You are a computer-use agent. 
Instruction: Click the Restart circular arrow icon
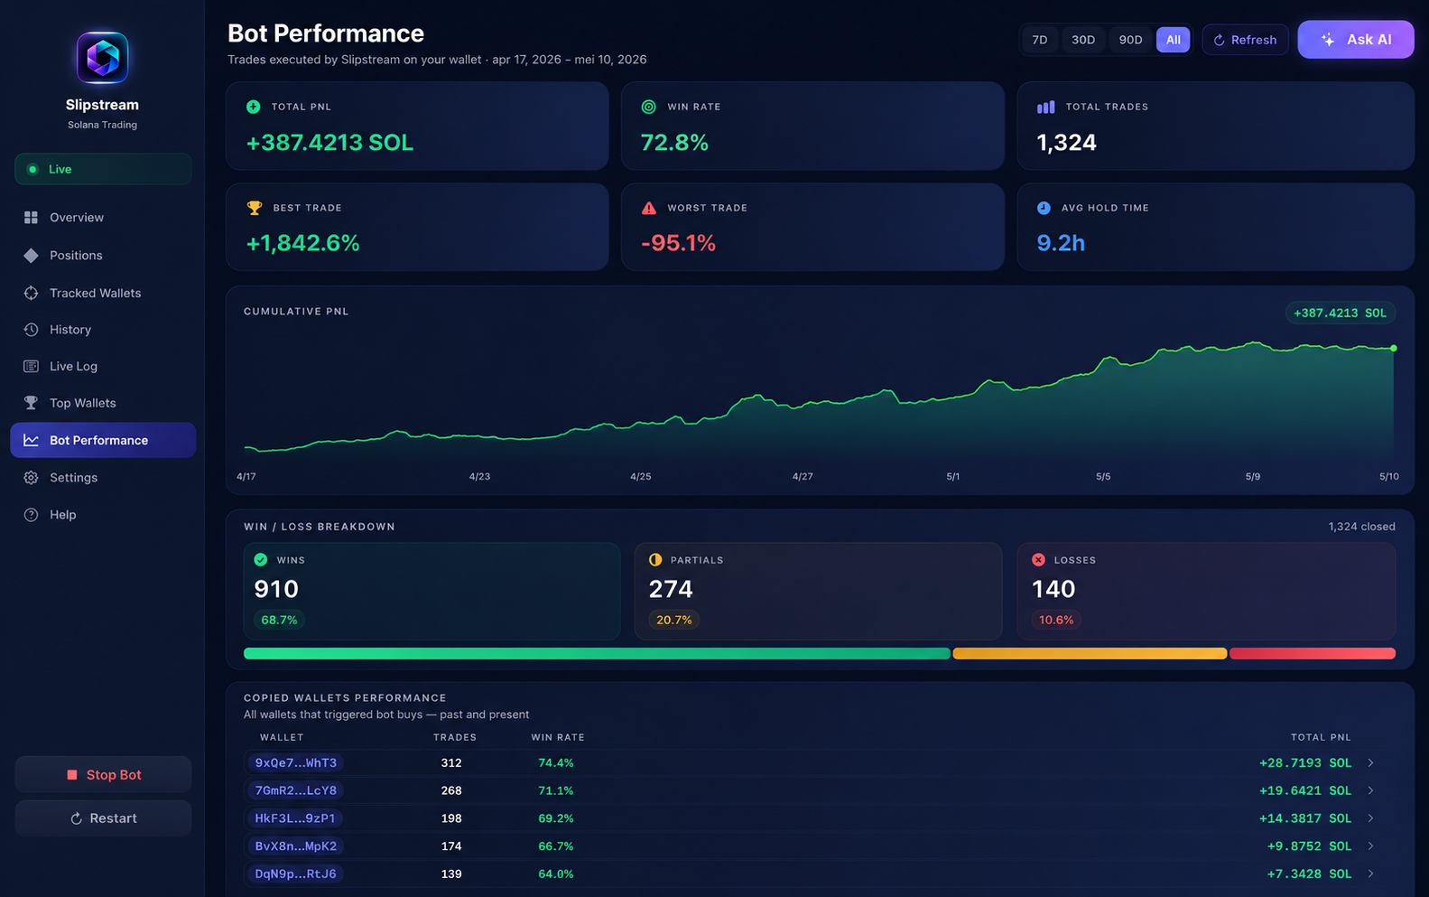pyautogui.click(x=77, y=818)
